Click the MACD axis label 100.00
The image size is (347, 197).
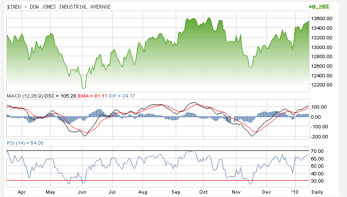319,107
